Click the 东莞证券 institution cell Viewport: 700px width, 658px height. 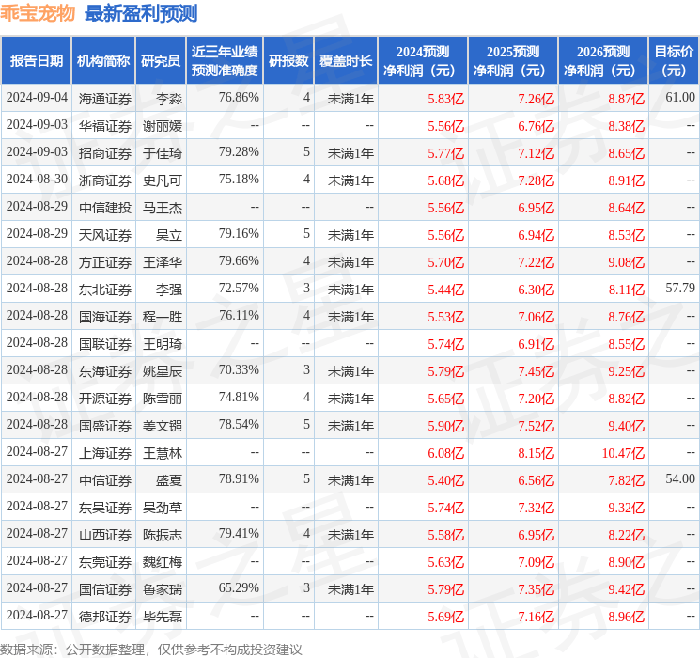click(105, 561)
